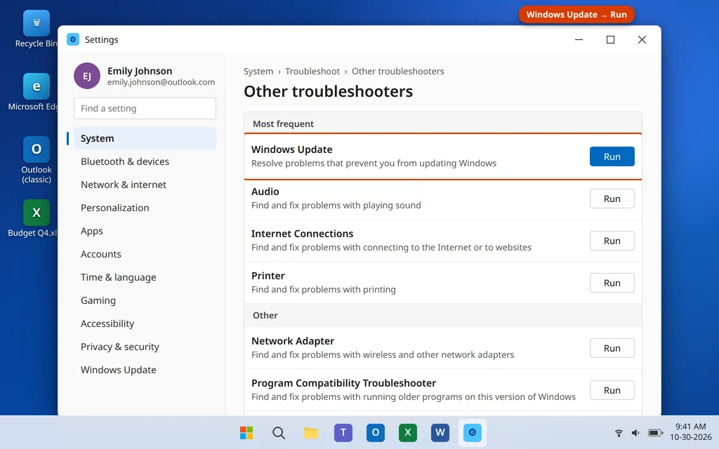Minimize the Settings window
This screenshot has width=719, height=449.
[x=579, y=40]
